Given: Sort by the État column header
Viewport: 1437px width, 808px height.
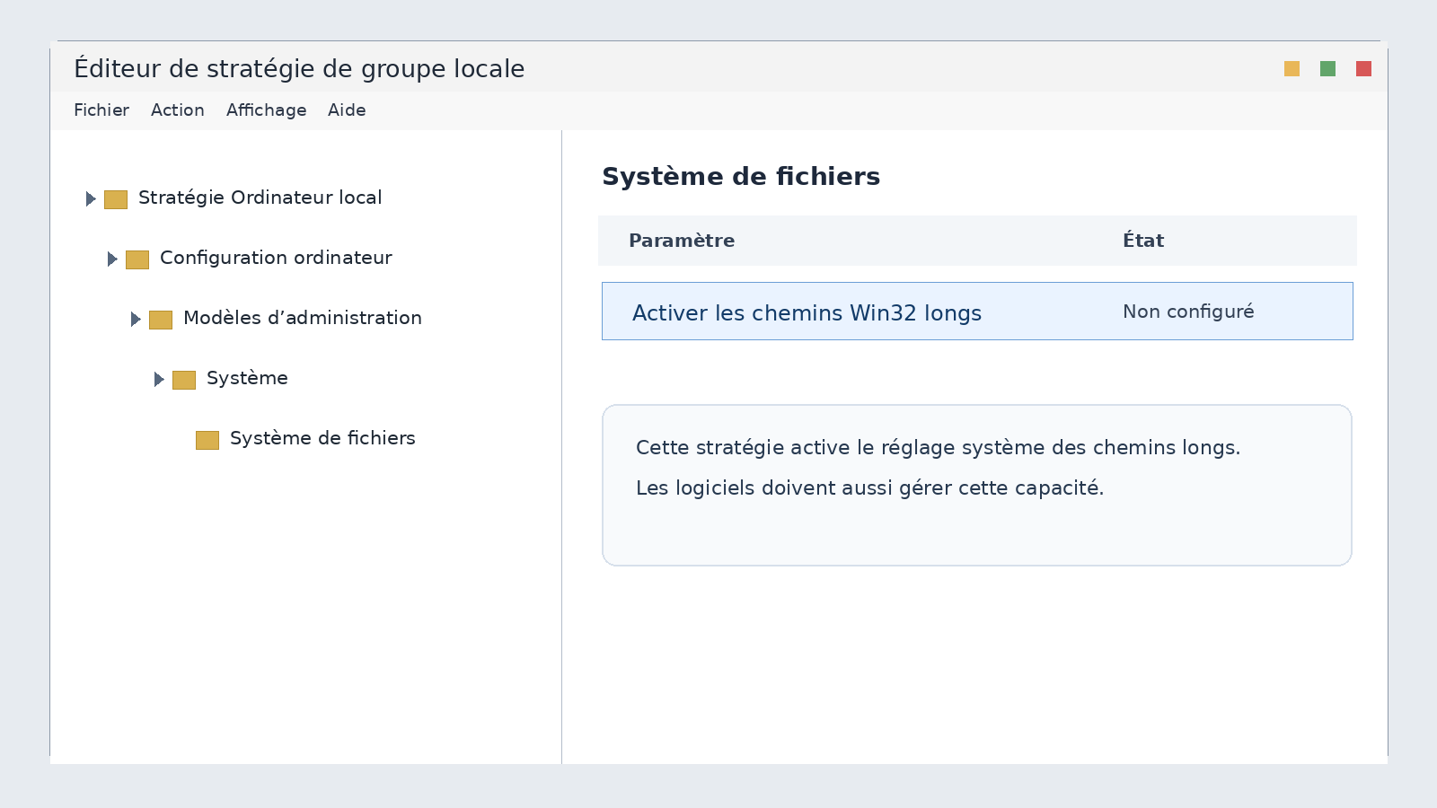Looking at the screenshot, I should (1143, 240).
